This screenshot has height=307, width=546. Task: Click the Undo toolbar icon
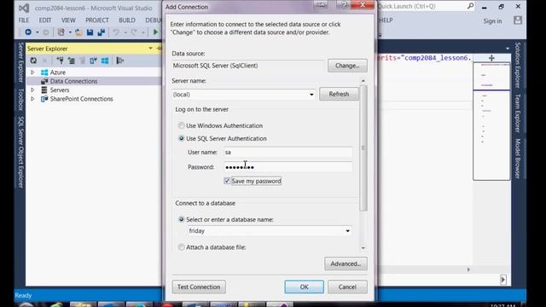tap(116, 32)
